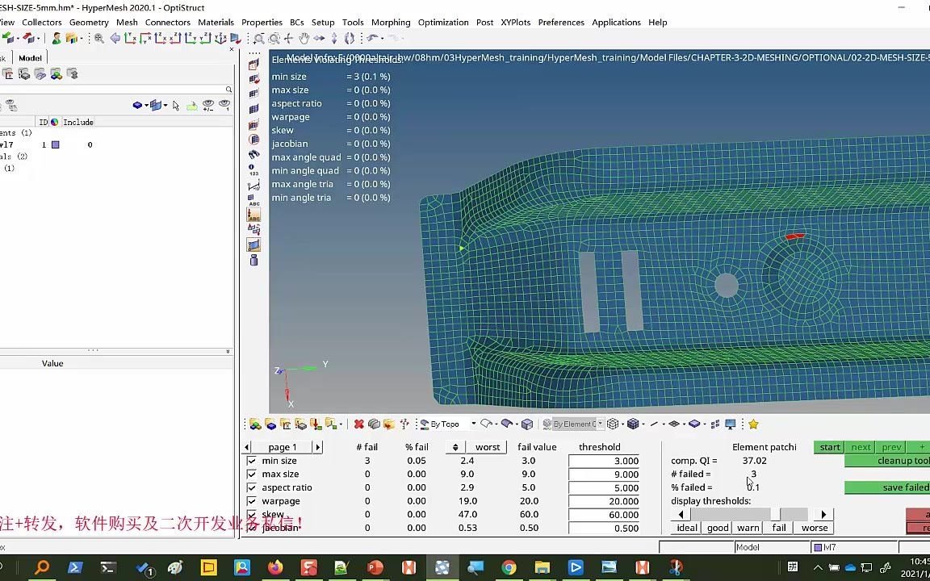Click the yellow star favorites icon on toolbar
The height and width of the screenshot is (581, 930).
[x=752, y=424]
